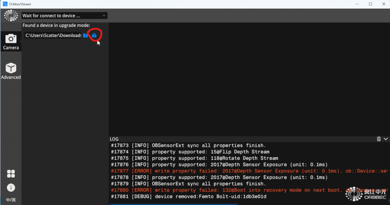Clear the log using the trash icon

378,139
